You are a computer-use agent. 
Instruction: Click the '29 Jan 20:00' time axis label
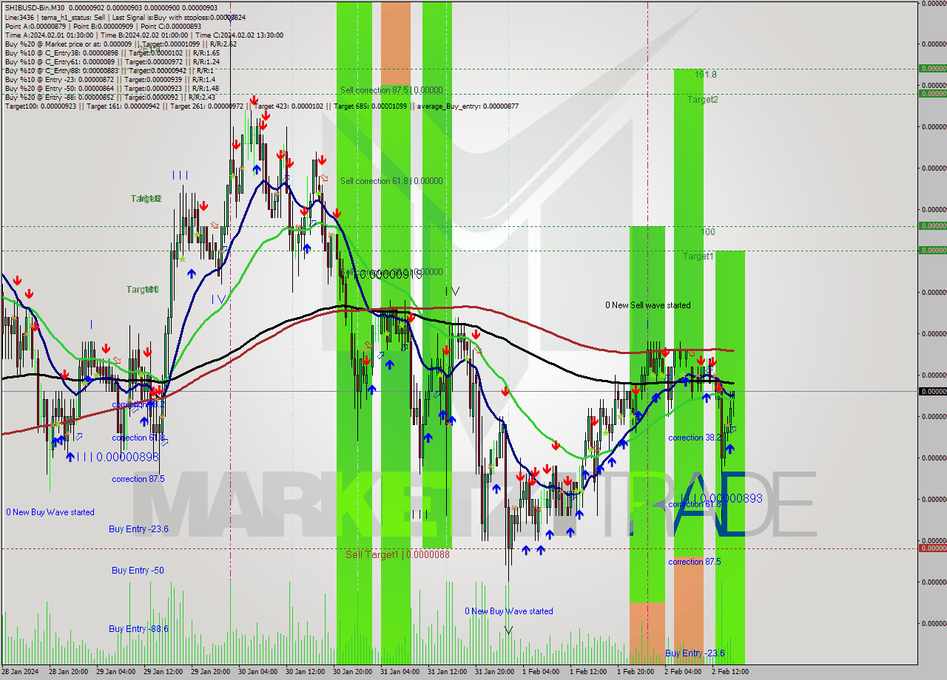[211, 672]
